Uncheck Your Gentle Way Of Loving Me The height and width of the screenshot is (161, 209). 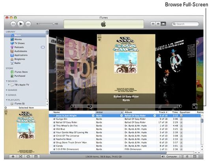tap(54, 133)
